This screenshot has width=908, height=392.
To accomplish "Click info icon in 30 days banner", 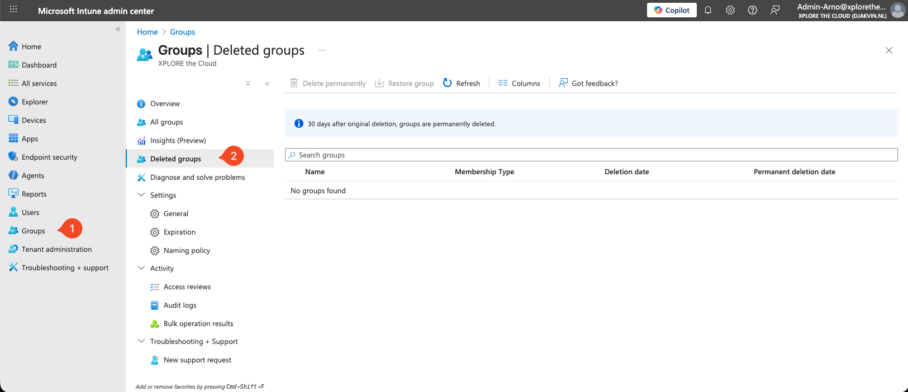I will [x=299, y=123].
